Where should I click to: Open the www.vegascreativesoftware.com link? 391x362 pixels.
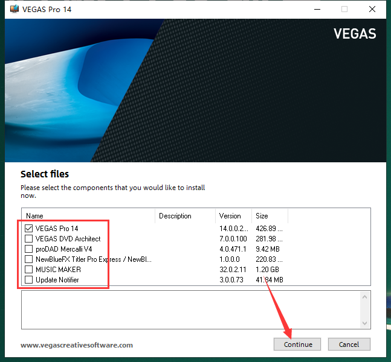point(77,345)
